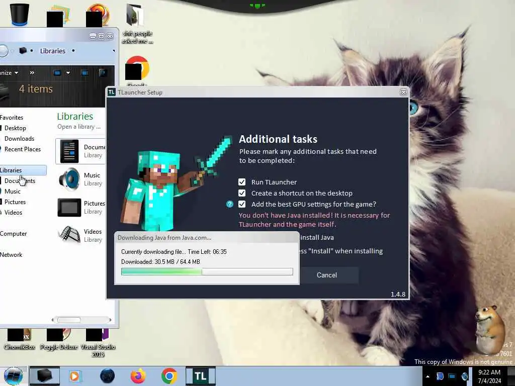Image resolution: width=515 pixels, height=386 pixels.
Task: Click the network tray icon
Action: coord(452,376)
